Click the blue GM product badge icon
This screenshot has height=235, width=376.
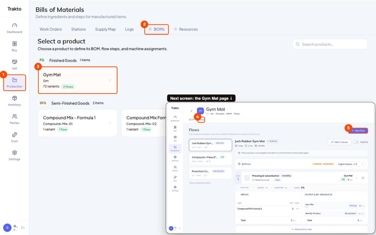(200, 111)
